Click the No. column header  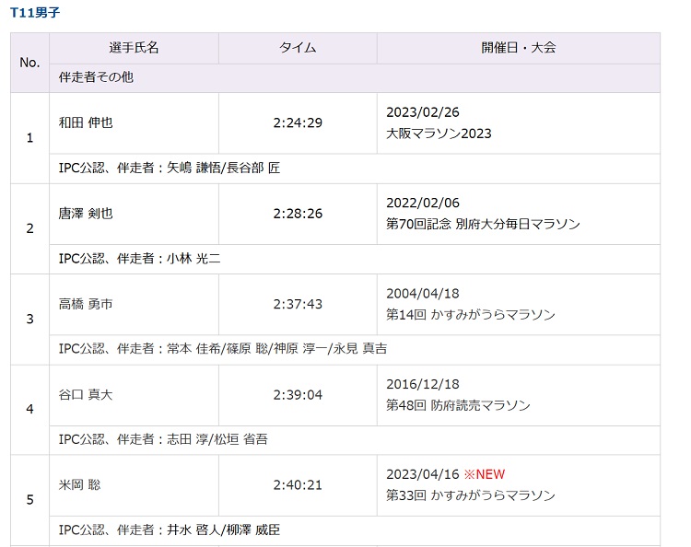(x=29, y=63)
